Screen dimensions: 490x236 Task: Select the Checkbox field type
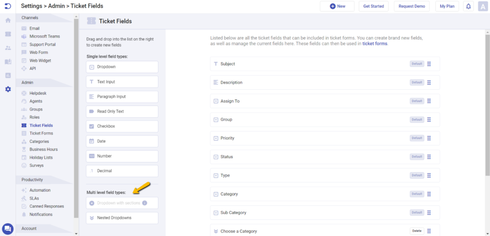(122, 126)
